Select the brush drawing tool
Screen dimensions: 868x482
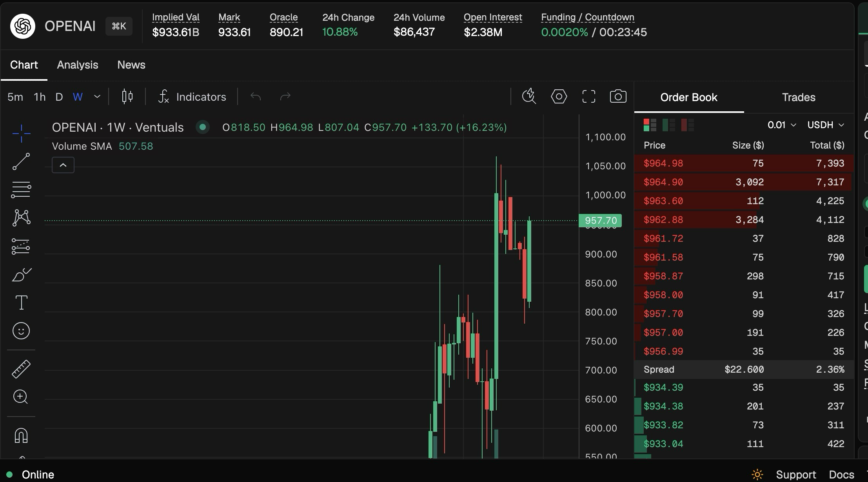click(21, 274)
